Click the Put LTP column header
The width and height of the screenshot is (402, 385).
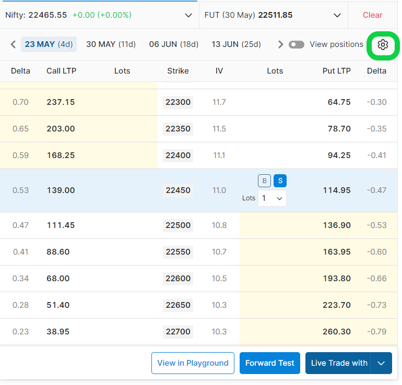[337, 71]
